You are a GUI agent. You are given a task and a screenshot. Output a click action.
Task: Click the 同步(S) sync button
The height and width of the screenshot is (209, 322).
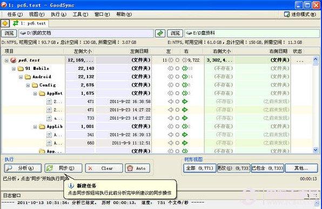(63, 168)
